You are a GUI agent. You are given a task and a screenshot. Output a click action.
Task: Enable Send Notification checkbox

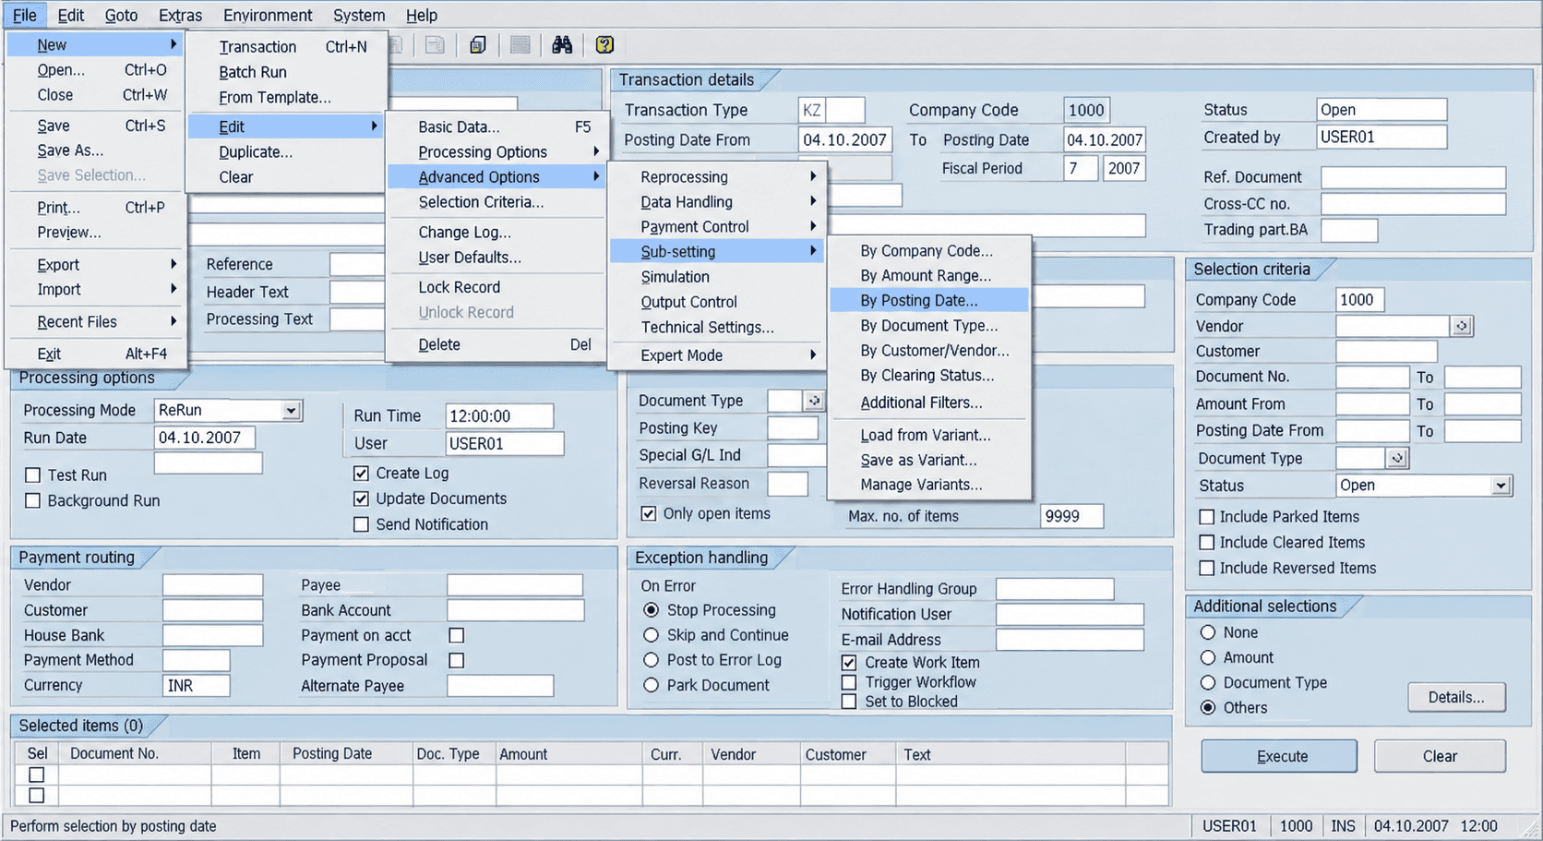click(x=362, y=524)
